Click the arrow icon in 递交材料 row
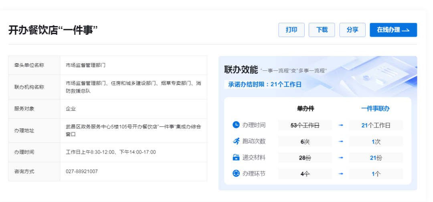Image resolution: width=433 pixels, height=202 pixels. click(340, 158)
